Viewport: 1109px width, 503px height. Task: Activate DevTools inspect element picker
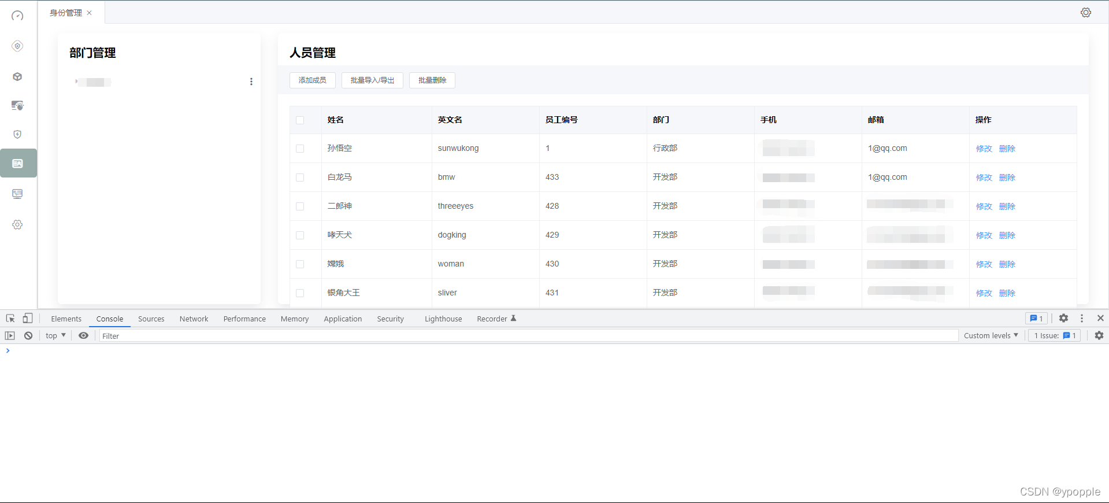[10, 319]
